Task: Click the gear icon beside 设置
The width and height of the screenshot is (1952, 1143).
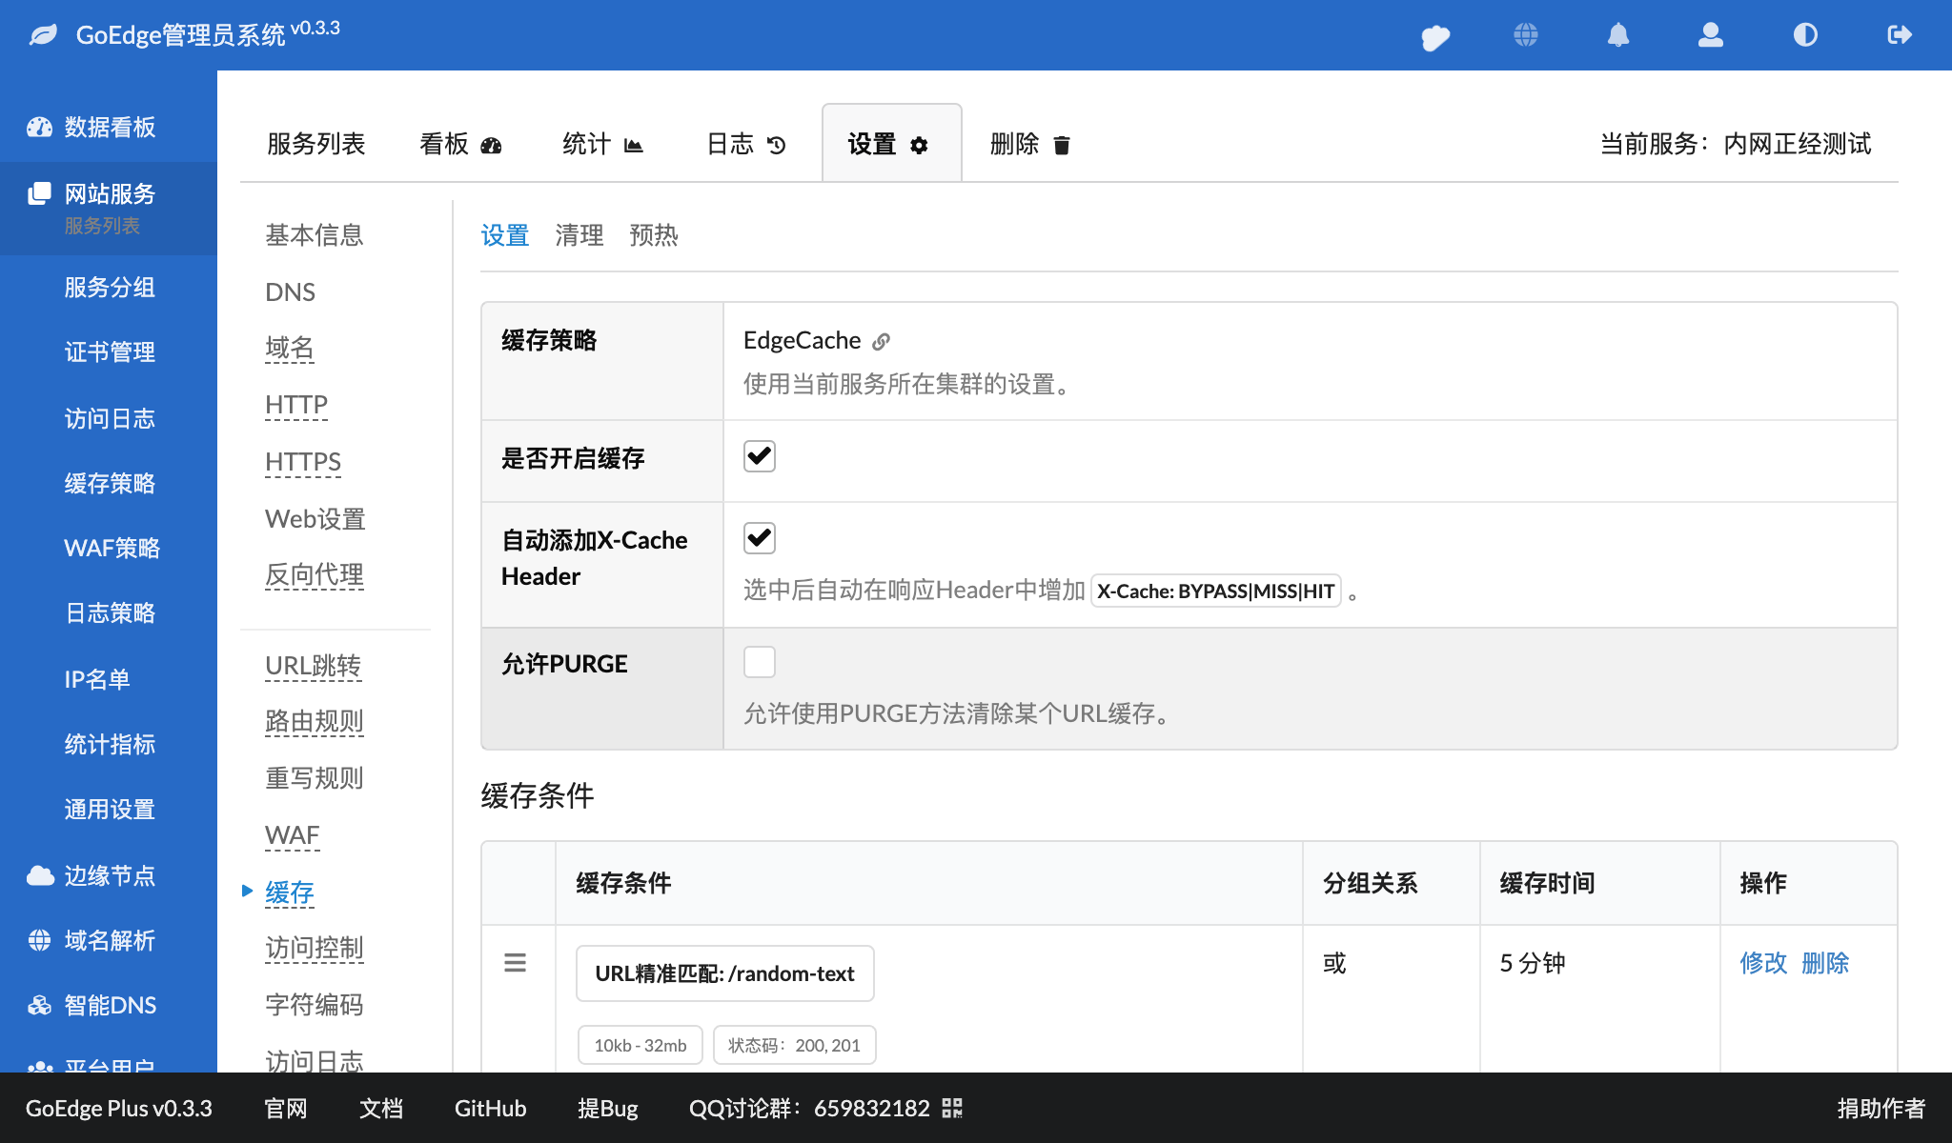Action: pyautogui.click(x=919, y=145)
